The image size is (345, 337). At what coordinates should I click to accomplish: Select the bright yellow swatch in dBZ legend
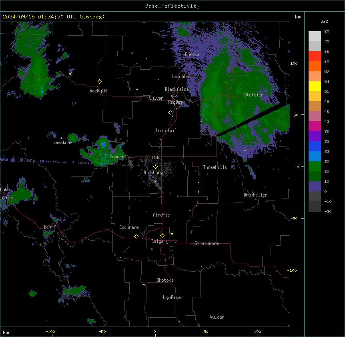click(315, 86)
